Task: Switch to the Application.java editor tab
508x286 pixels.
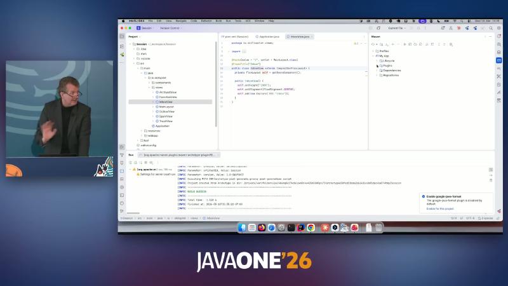Action: 267,37
